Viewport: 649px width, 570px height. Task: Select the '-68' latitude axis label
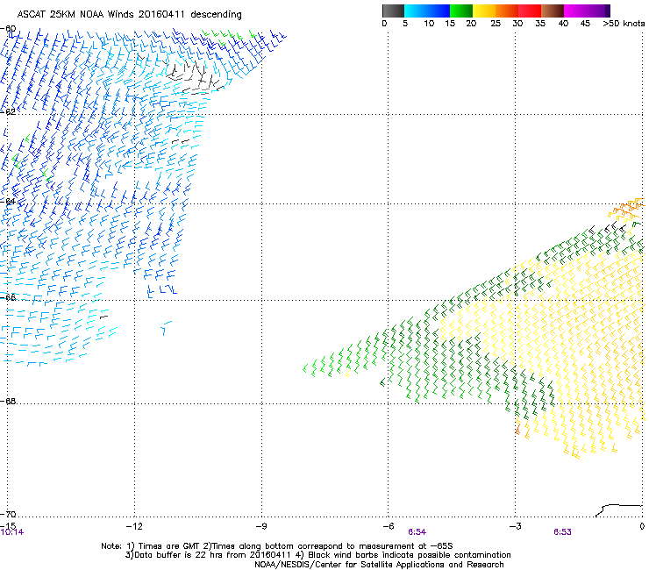[8, 401]
